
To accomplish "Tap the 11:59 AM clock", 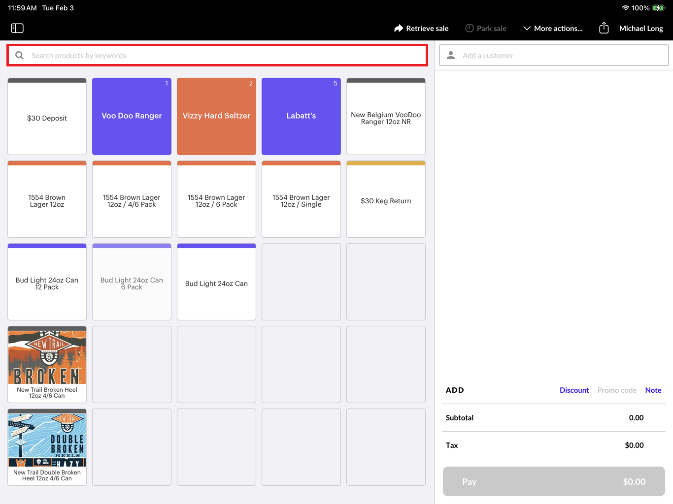I will (x=22, y=8).
